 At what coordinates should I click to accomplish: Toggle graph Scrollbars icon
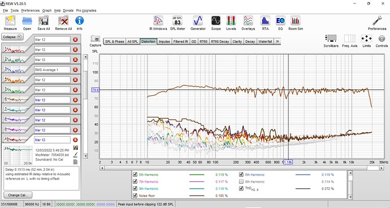point(331,38)
